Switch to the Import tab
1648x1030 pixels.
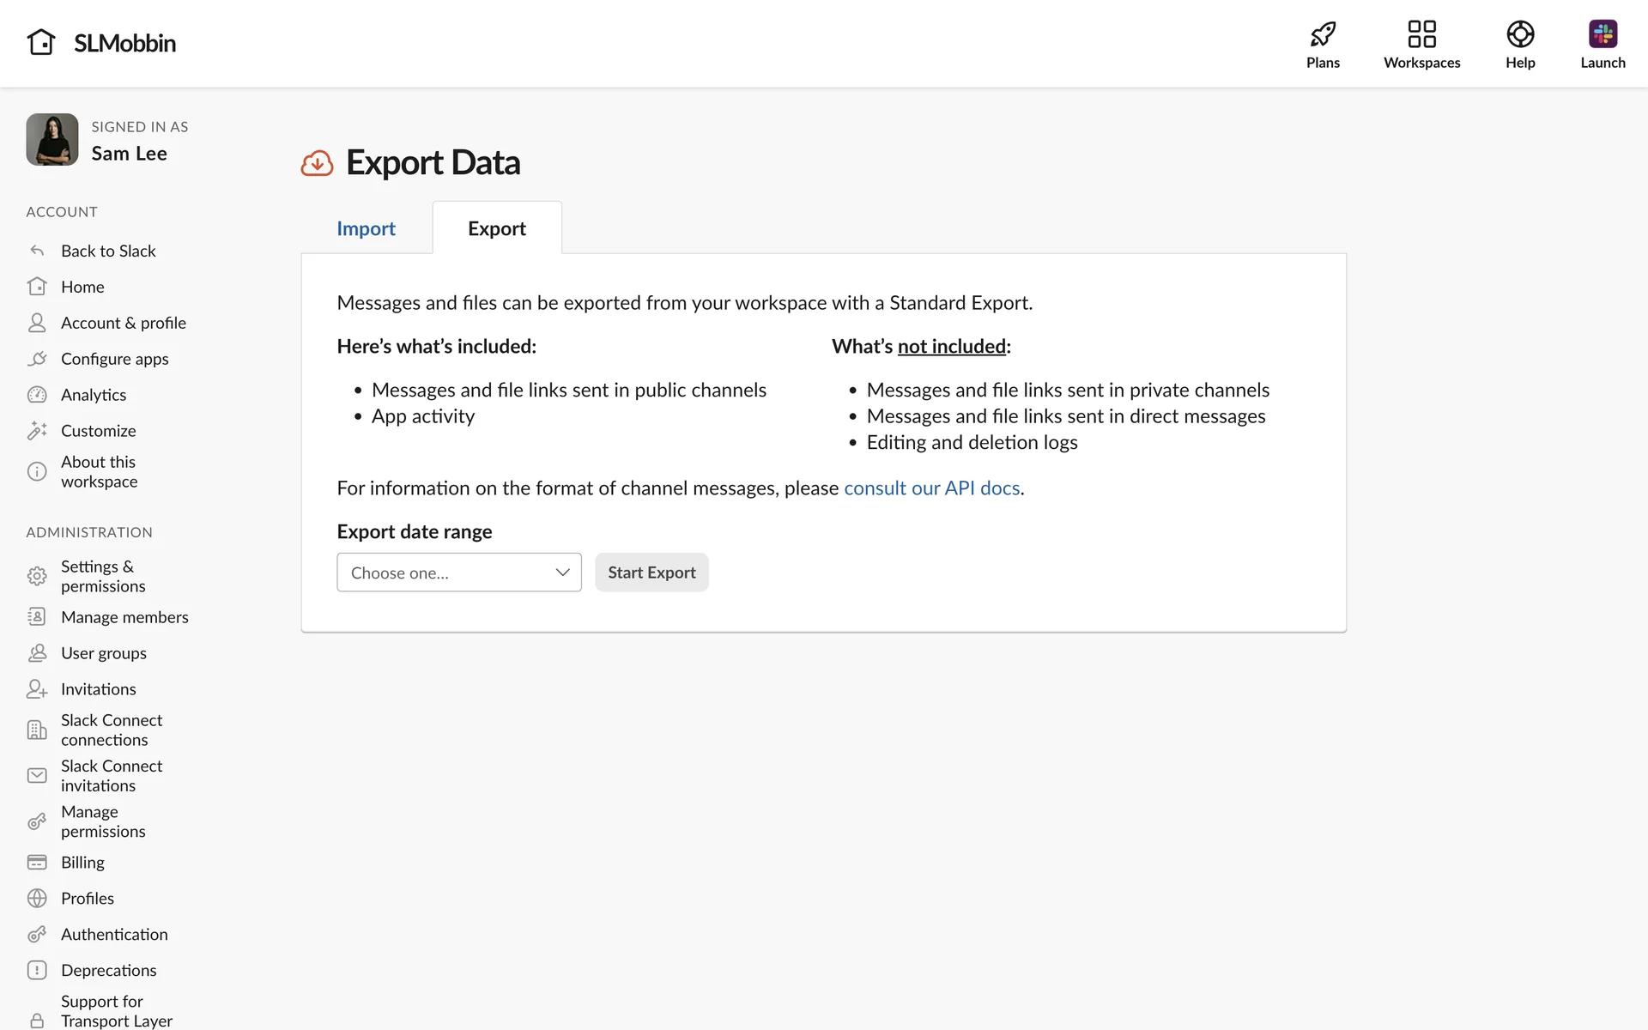tap(366, 228)
